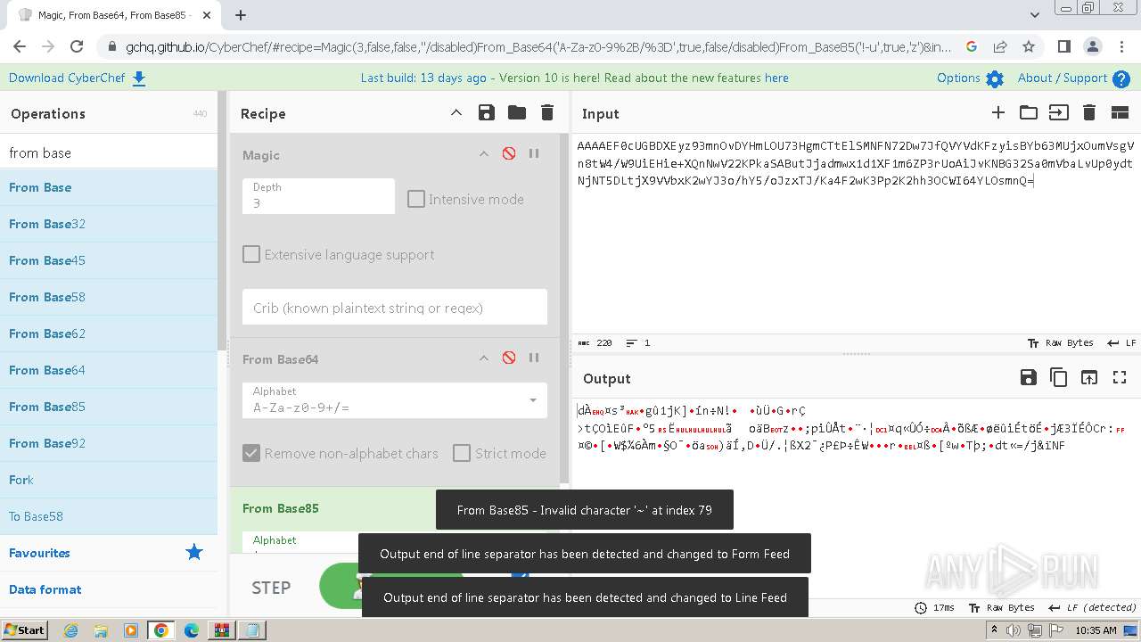Image resolution: width=1141 pixels, height=642 pixels.
Task: Reset pane layout icon
Action: coord(1120,112)
